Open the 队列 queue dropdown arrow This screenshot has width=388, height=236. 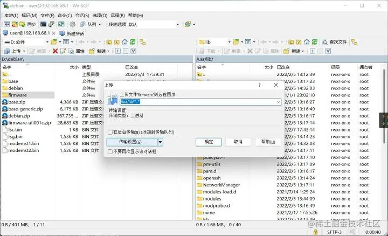pos(100,24)
